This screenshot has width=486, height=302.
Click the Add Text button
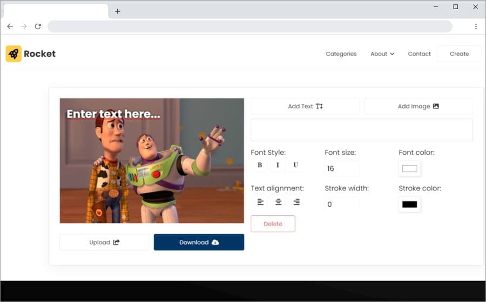pos(305,106)
